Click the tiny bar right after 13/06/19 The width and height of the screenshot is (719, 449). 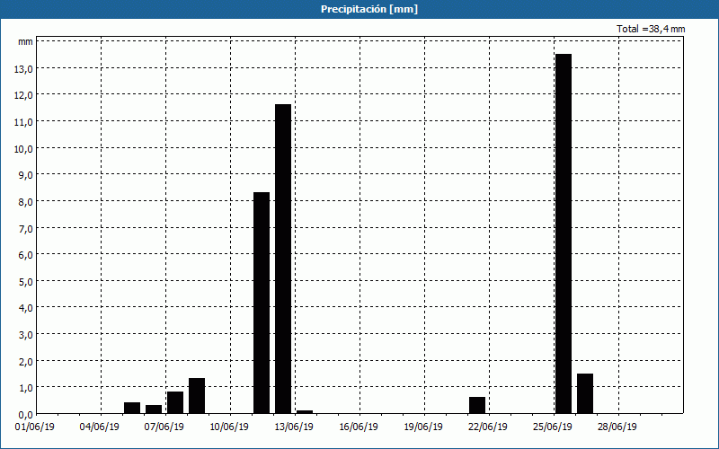pyautogui.click(x=305, y=412)
